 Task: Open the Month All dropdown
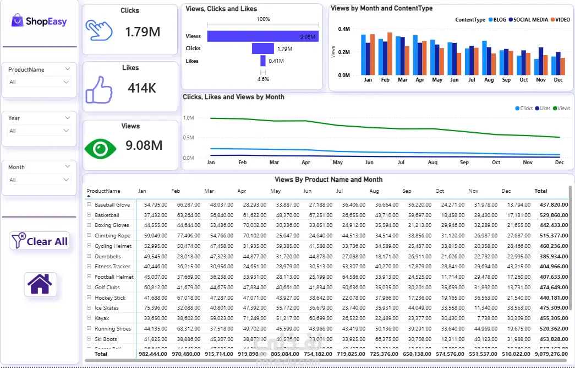pos(39,180)
